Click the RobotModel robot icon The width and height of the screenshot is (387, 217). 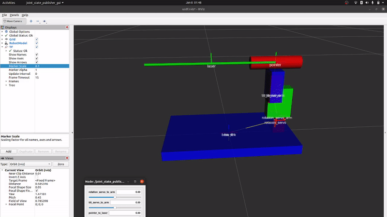tap(6, 43)
